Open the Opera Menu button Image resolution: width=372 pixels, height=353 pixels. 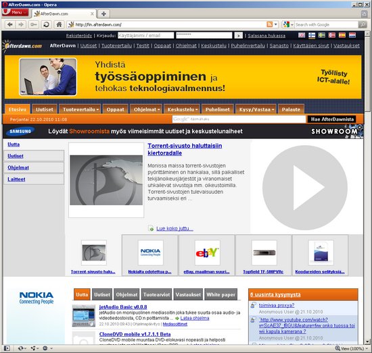[x=16, y=12]
